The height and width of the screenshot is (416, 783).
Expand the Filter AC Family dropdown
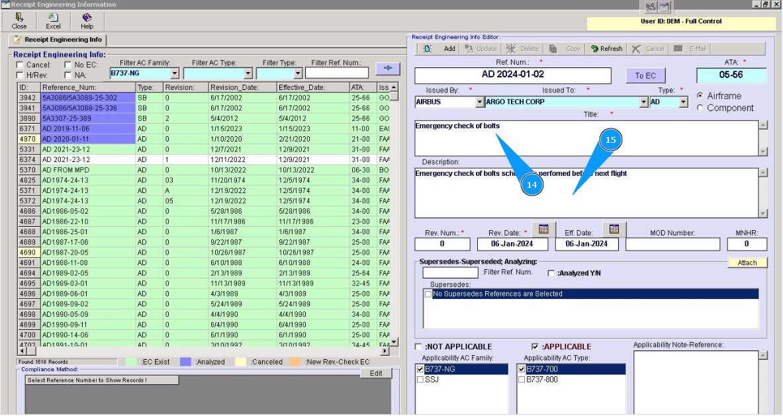pos(175,74)
